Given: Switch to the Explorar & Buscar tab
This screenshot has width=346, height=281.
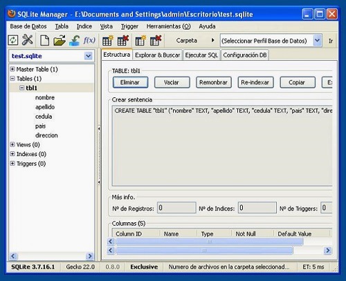Looking at the screenshot, I should coord(158,55).
